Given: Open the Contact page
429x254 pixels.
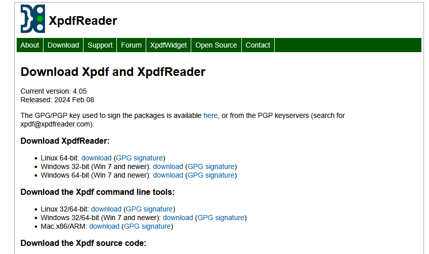Looking at the screenshot, I should click(x=258, y=45).
